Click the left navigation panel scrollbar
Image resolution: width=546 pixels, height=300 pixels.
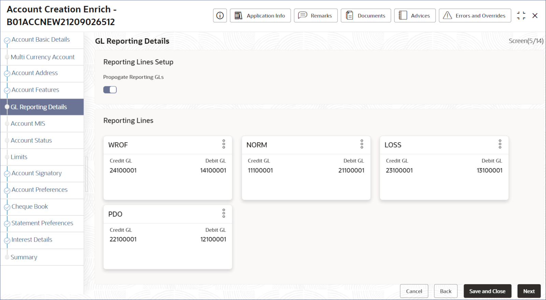(x=87, y=174)
